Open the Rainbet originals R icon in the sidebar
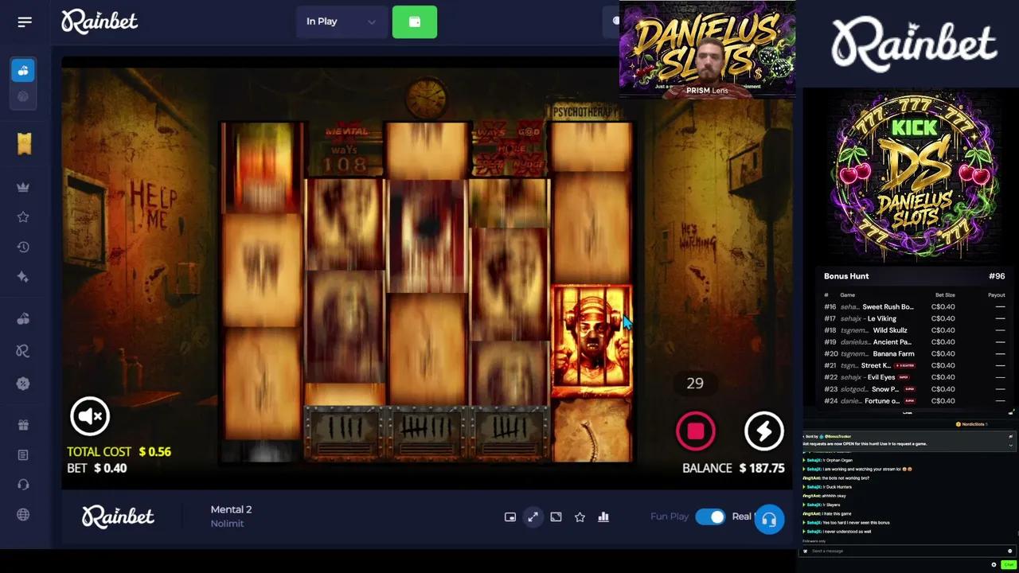The image size is (1019, 573). point(23,351)
